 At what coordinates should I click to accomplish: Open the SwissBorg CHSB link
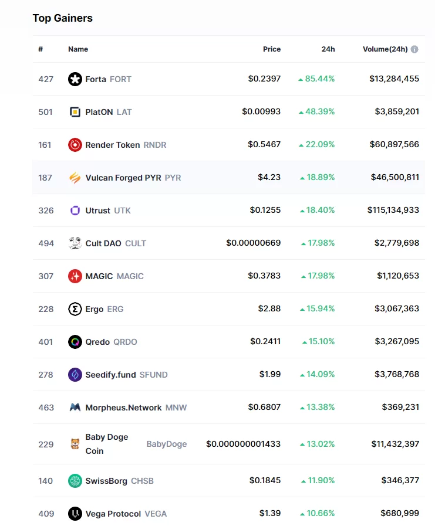119,481
